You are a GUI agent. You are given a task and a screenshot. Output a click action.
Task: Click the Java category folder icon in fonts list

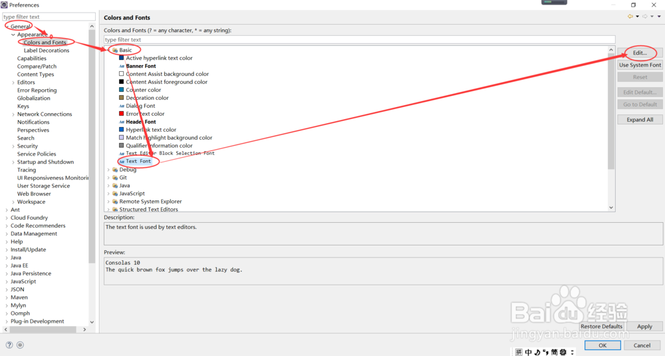click(115, 186)
